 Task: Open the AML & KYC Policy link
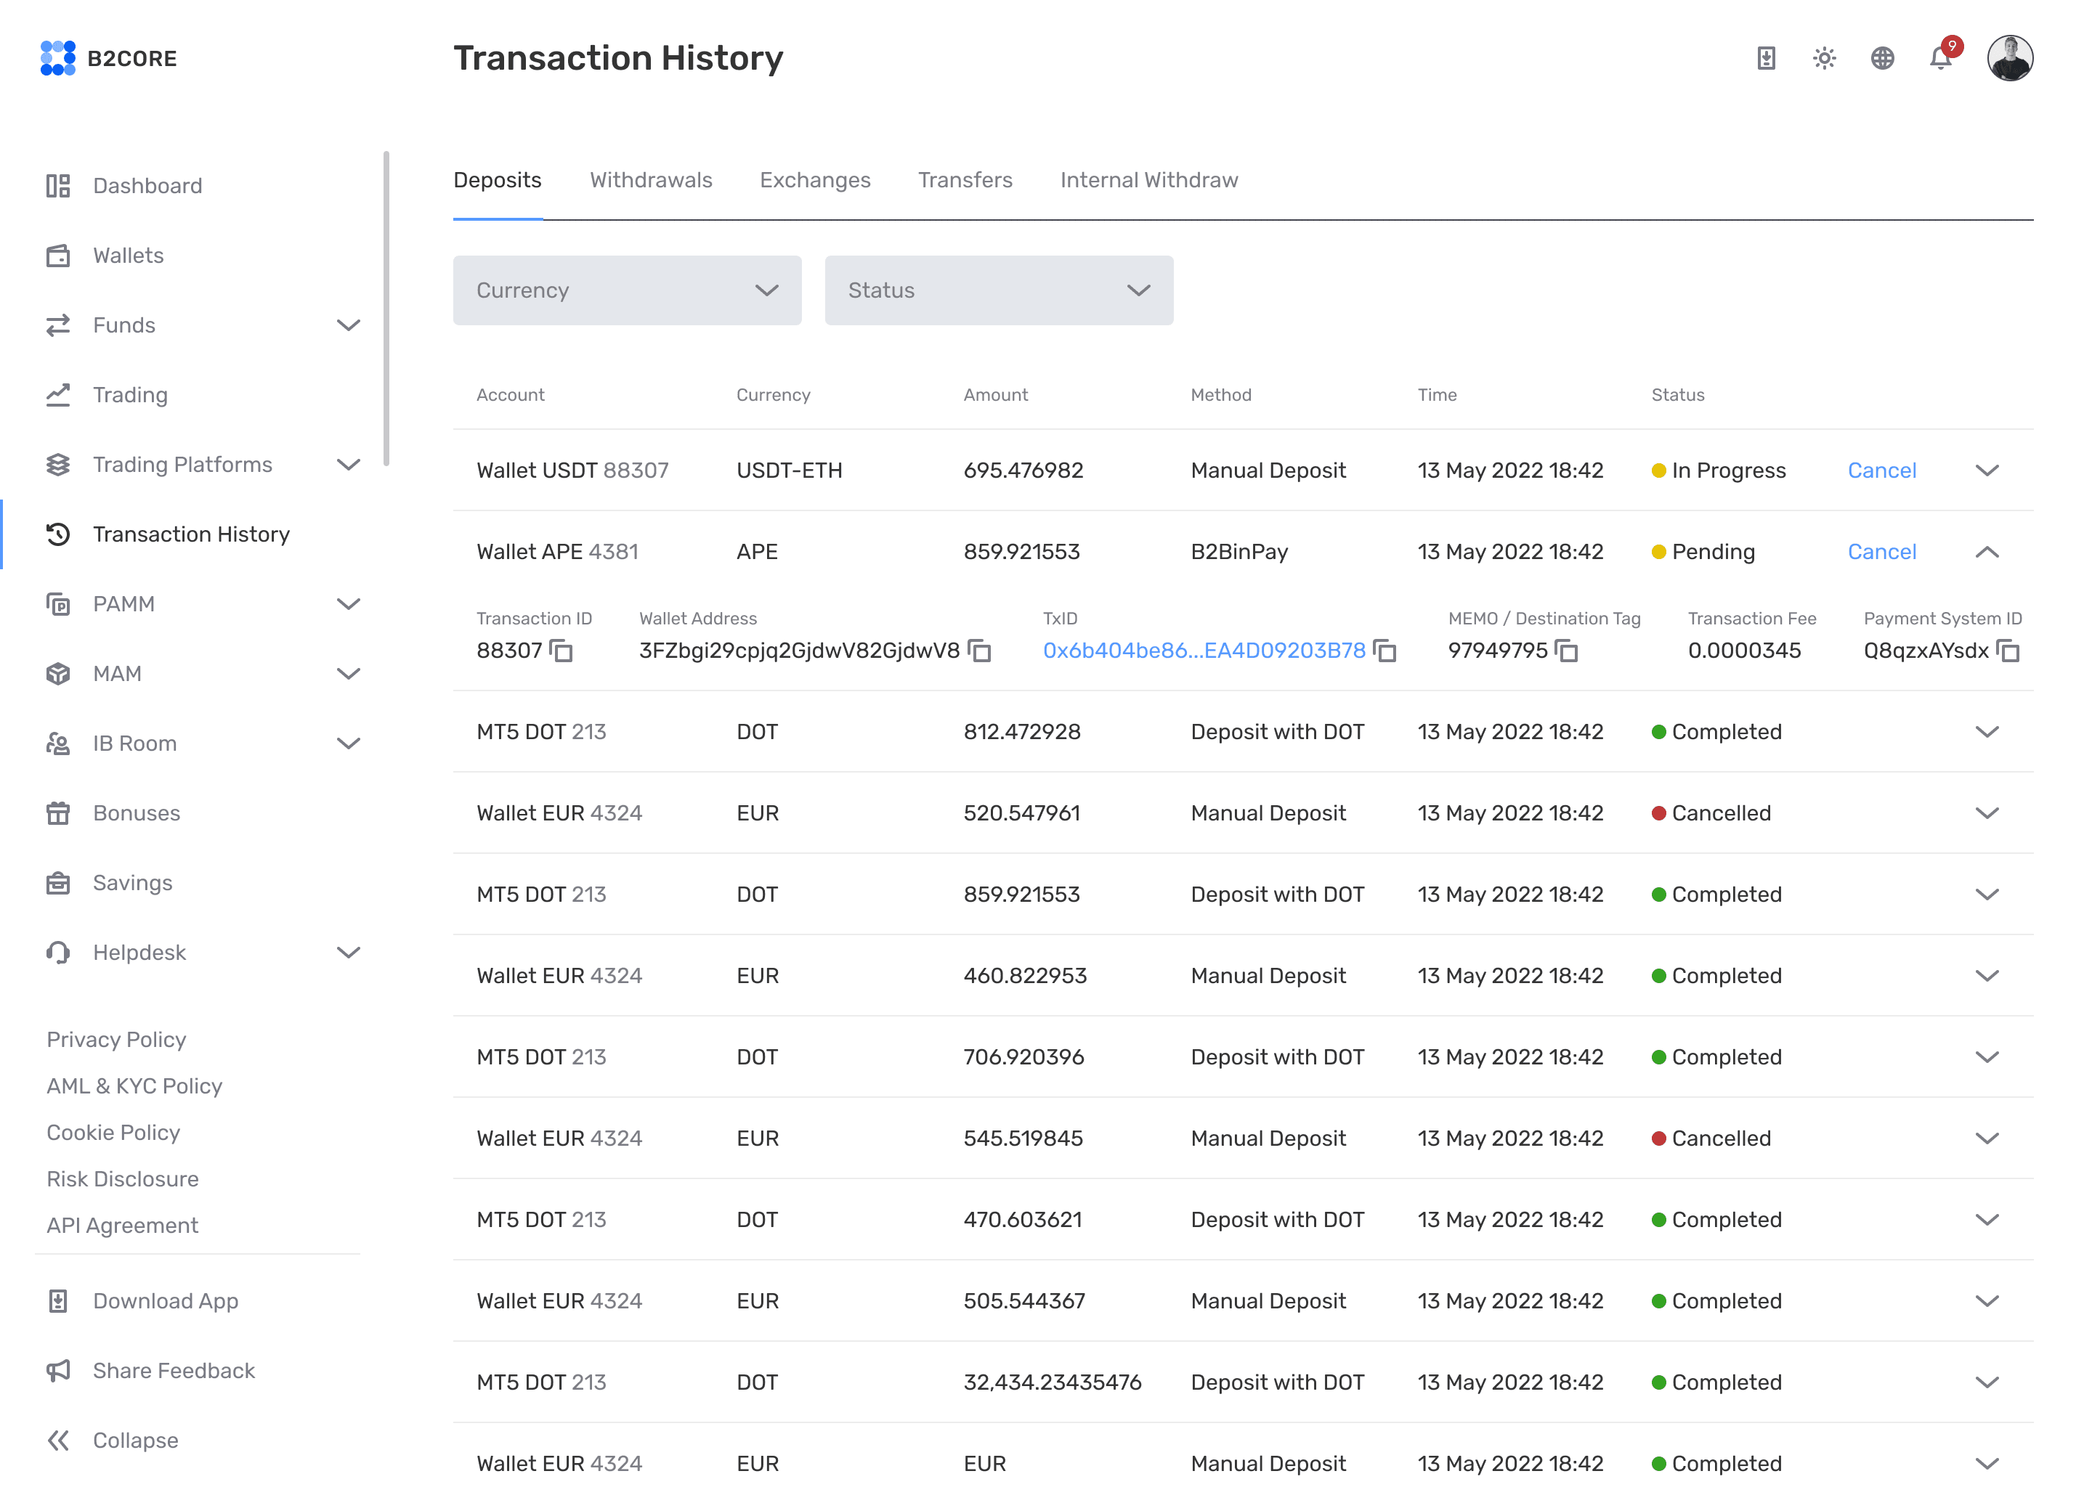[134, 1087]
